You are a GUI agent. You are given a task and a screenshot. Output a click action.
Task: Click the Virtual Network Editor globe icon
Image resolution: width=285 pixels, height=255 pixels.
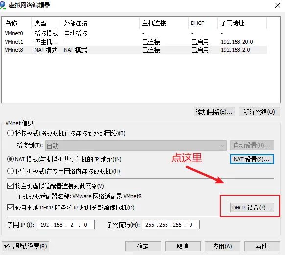2,5
